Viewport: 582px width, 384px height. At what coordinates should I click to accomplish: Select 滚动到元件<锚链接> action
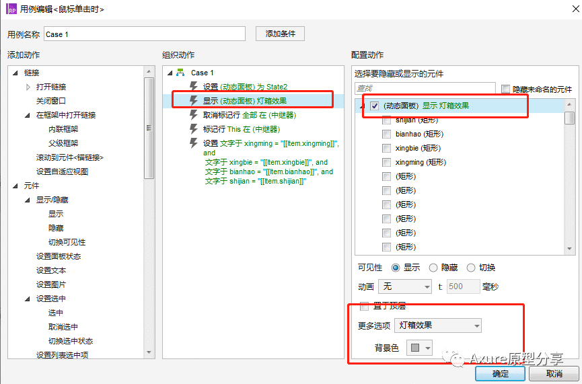[x=70, y=157]
